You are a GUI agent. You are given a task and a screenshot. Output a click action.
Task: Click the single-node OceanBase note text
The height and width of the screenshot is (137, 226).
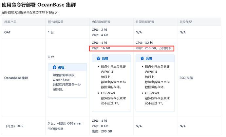pos(66,82)
